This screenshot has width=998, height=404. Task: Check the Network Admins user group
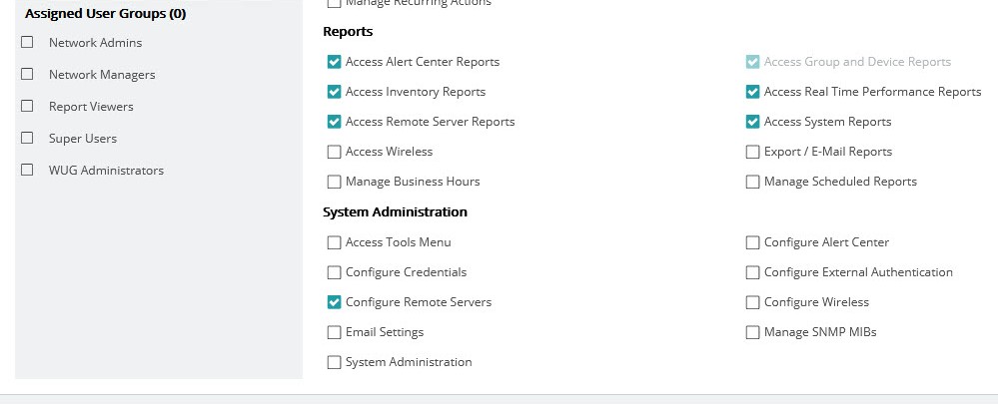point(27,42)
